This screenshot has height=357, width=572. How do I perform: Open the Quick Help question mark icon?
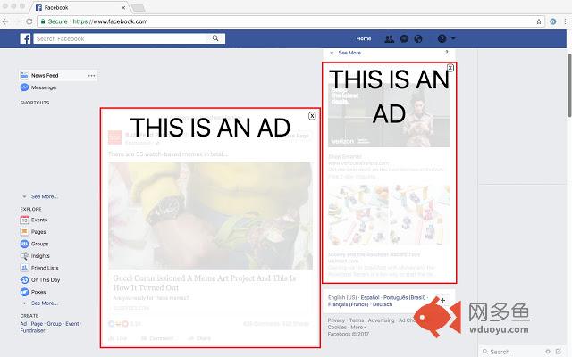click(442, 38)
